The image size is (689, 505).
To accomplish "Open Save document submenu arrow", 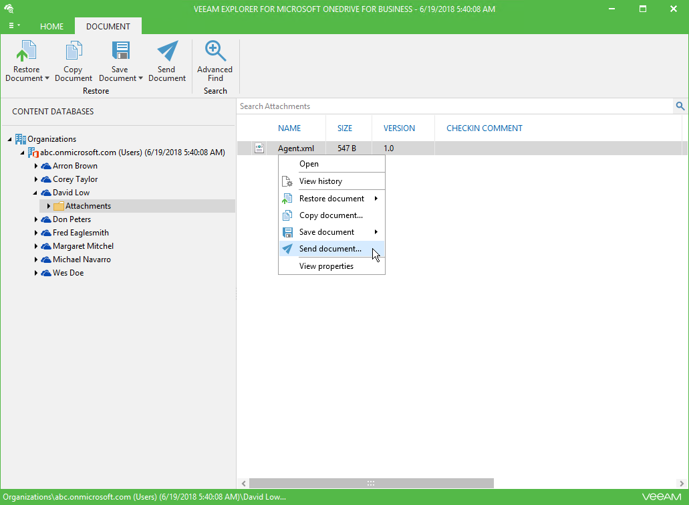I will pos(376,232).
